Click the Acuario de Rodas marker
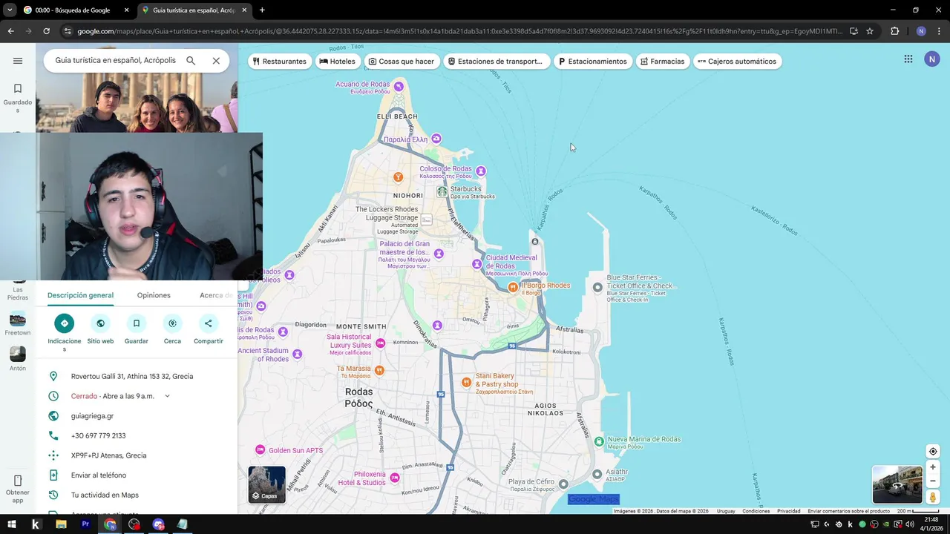Viewport: 950px width, 534px height. click(x=399, y=87)
